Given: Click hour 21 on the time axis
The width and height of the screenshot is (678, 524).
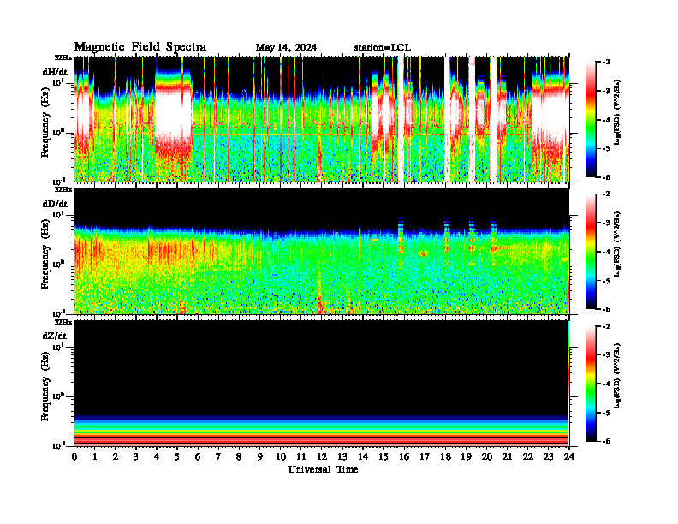Looking at the screenshot, I should (x=507, y=456).
